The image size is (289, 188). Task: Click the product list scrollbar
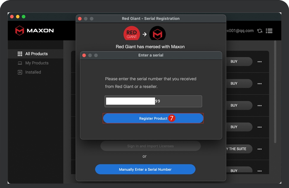[275, 92]
